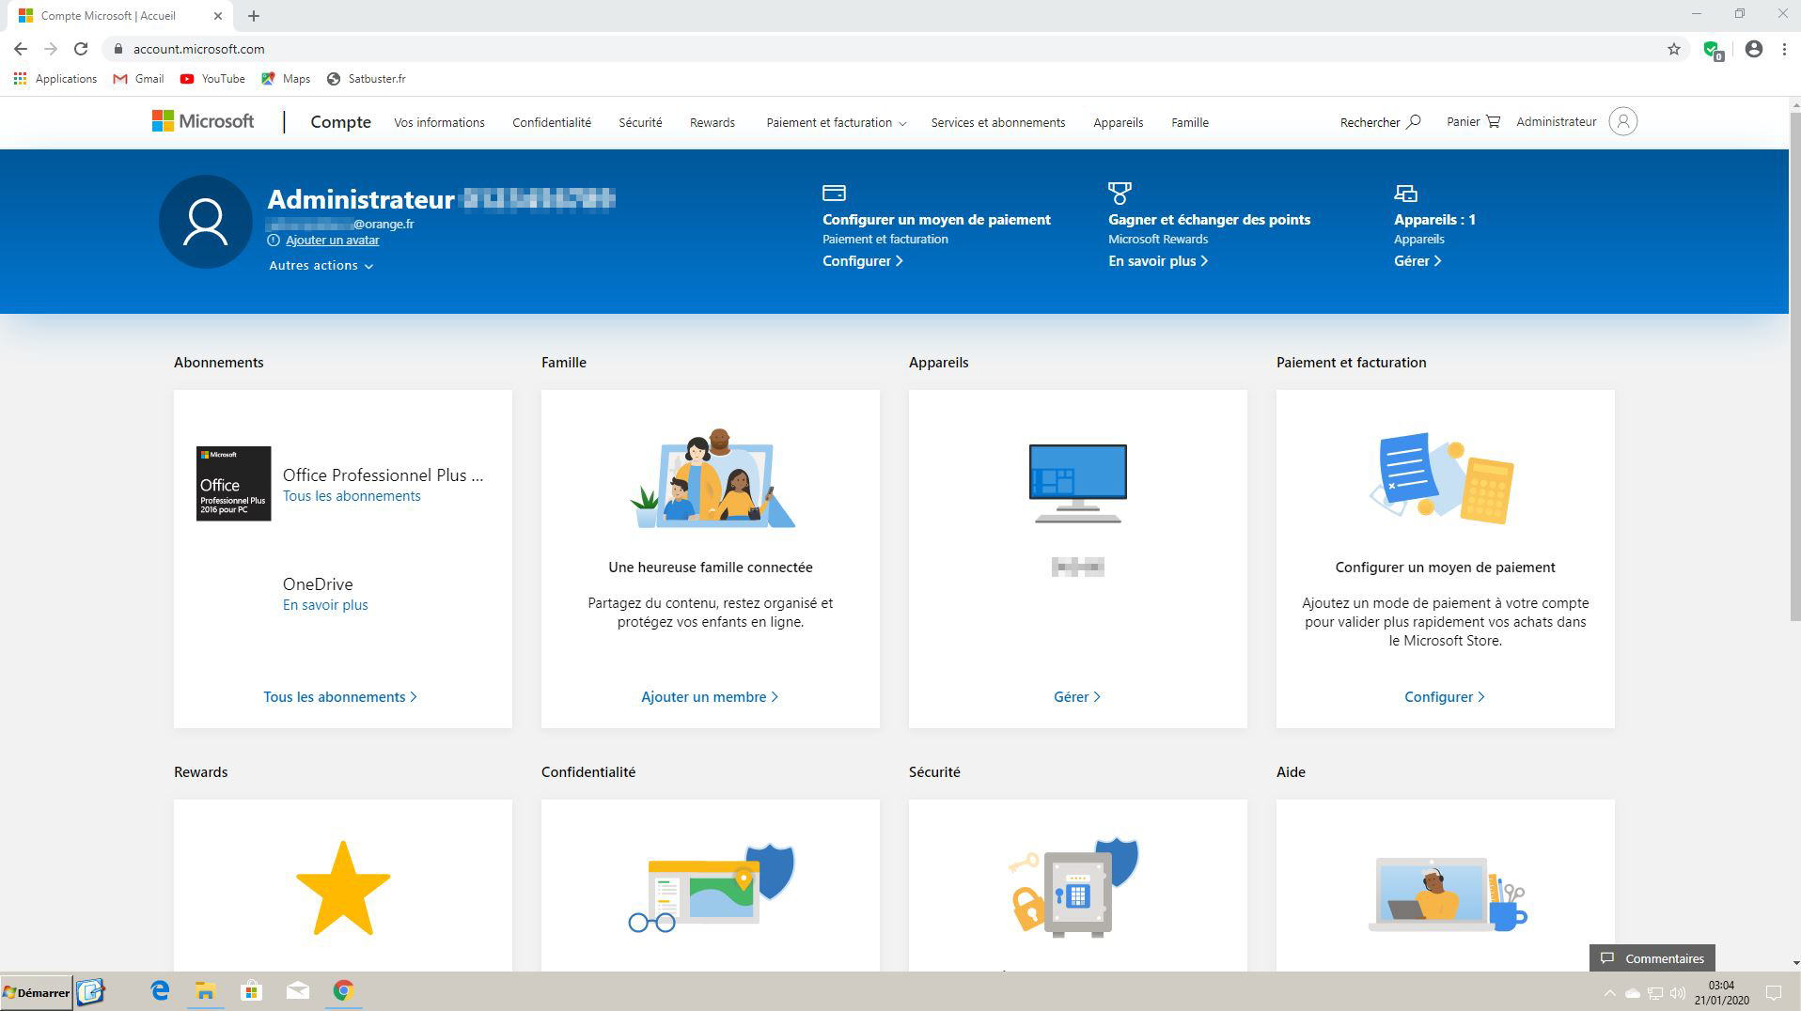
Task: Open the search magnifier icon
Action: (1413, 121)
